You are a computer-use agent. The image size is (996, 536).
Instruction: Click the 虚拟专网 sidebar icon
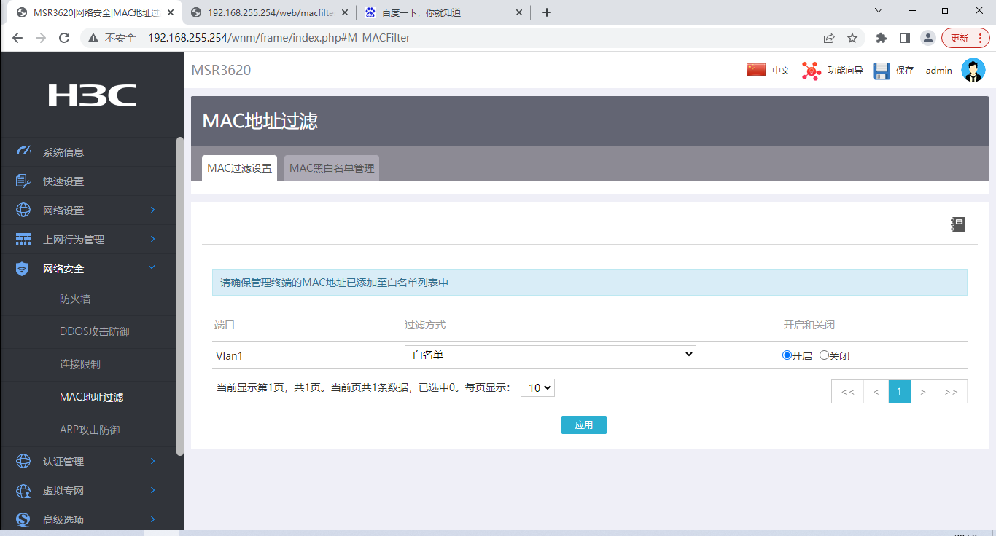[x=23, y=491]
